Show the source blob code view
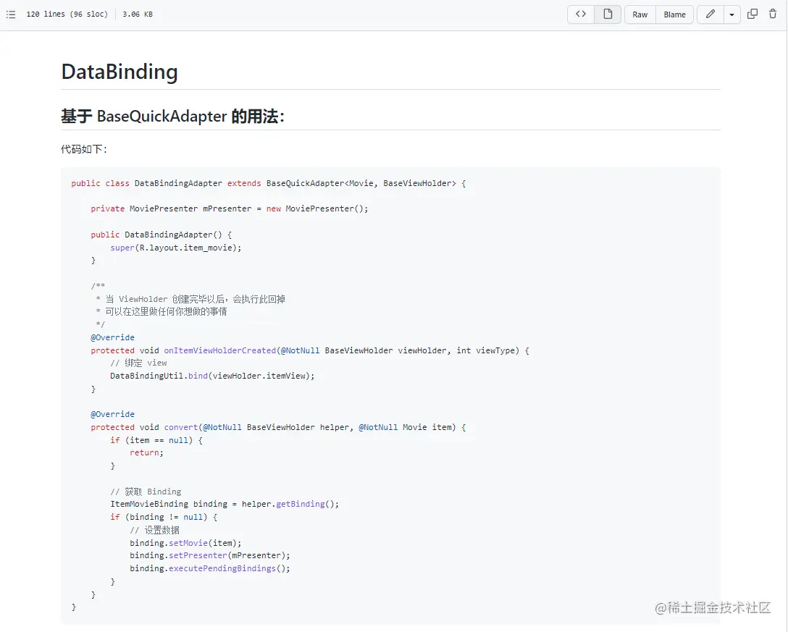788x632 pixels. pyautogui.click(x=581, y=14)
